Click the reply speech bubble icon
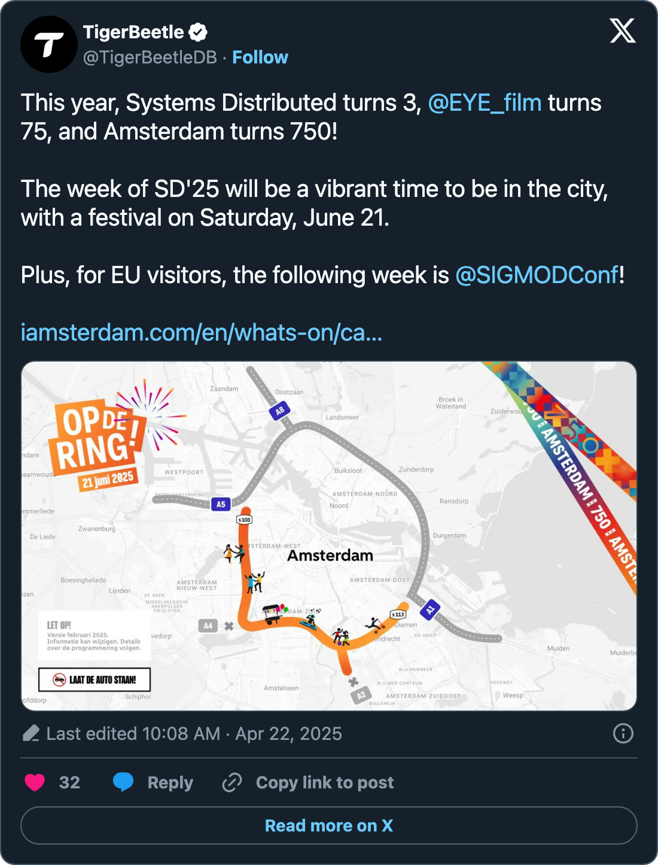 click(x=123, y=782)
